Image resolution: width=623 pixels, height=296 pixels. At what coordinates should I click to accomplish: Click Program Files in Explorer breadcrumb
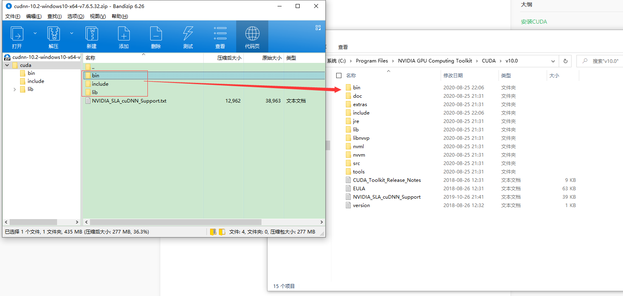[372, 61]
